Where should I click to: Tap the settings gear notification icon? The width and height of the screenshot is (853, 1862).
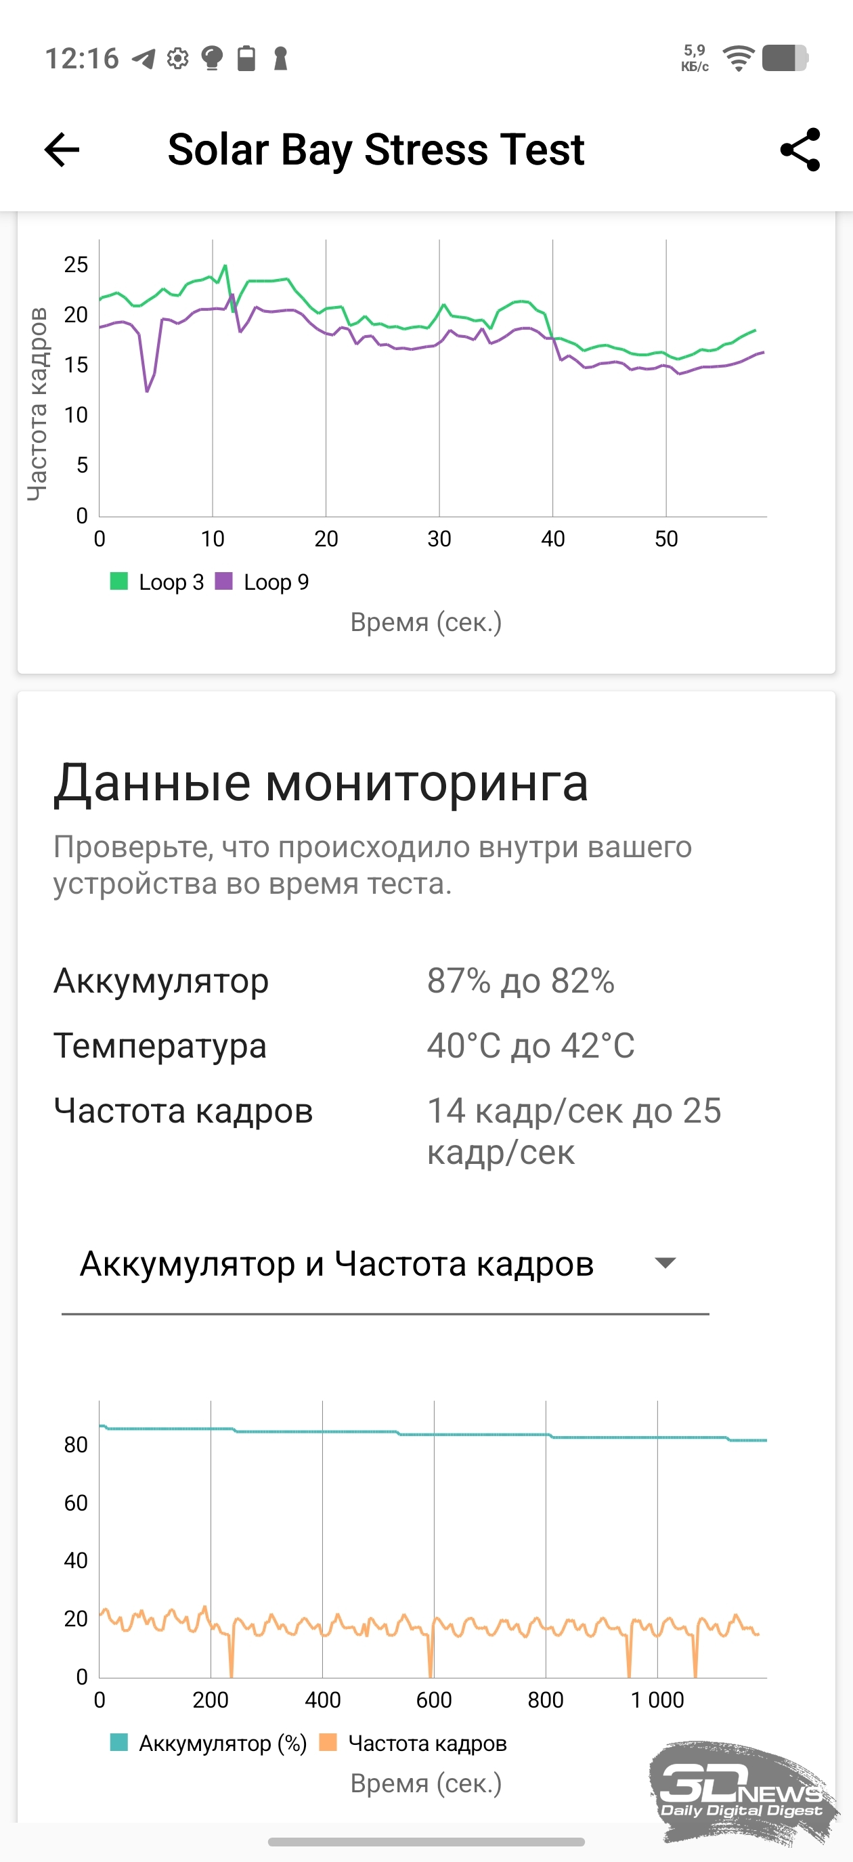177,58
